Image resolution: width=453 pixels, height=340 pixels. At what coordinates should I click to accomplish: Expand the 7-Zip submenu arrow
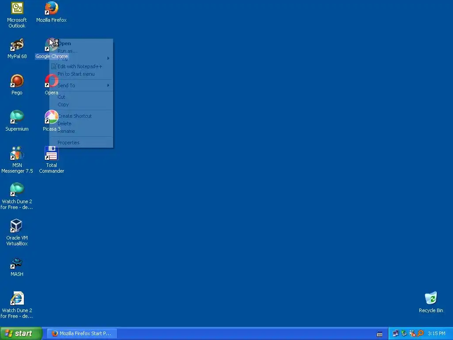pyautogui.click(x=108, y=58)
